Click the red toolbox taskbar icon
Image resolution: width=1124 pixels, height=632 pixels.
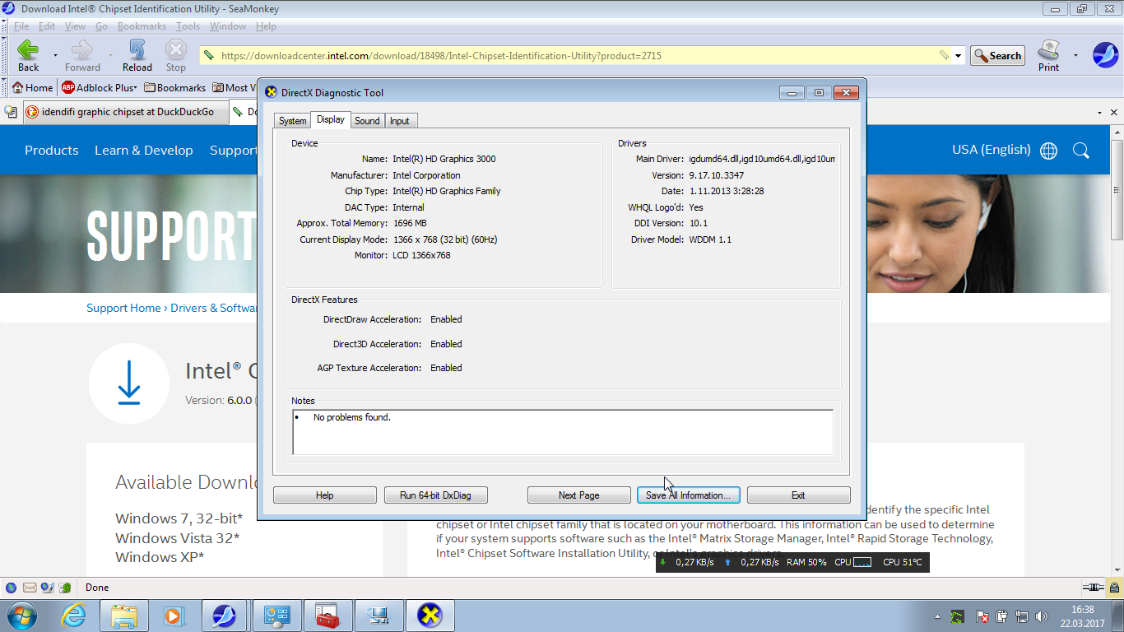click(327, 616)
